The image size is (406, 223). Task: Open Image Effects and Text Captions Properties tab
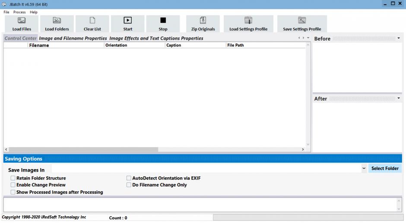[x=156, y=38]
